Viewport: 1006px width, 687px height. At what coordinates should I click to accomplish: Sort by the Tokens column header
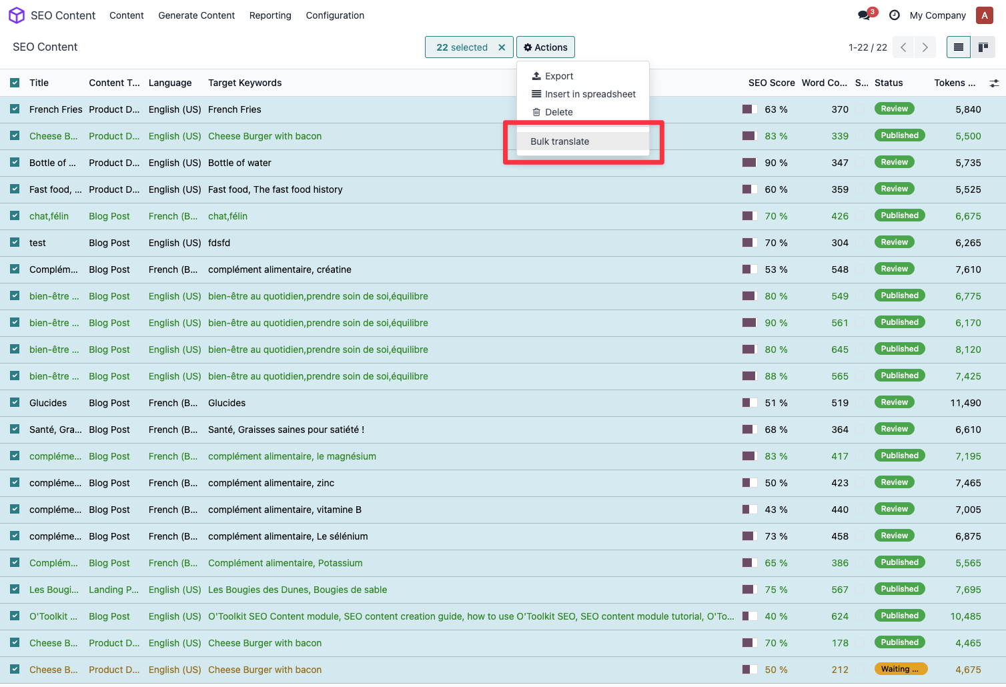[x=955, y=83]
